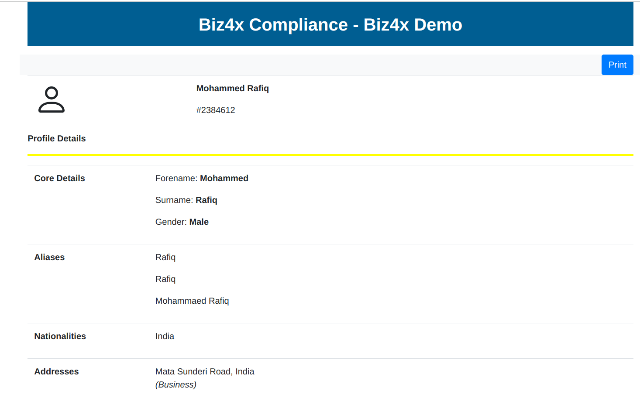This screenshot has height=415, width=640.
Task: Click the Biz4x Compliance - Biz4x Demo header title
Action: coord(330,24)
